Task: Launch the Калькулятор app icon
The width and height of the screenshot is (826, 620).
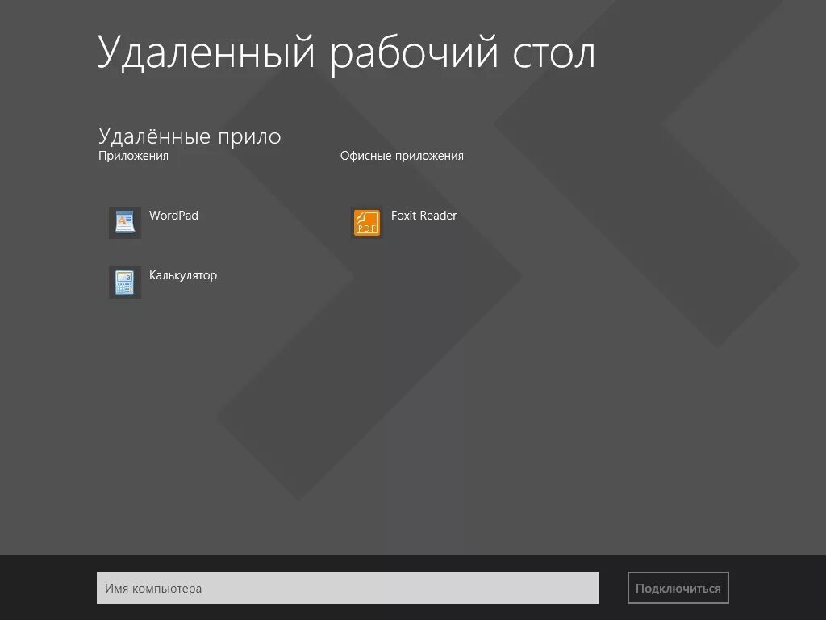Action: point(125,282)
